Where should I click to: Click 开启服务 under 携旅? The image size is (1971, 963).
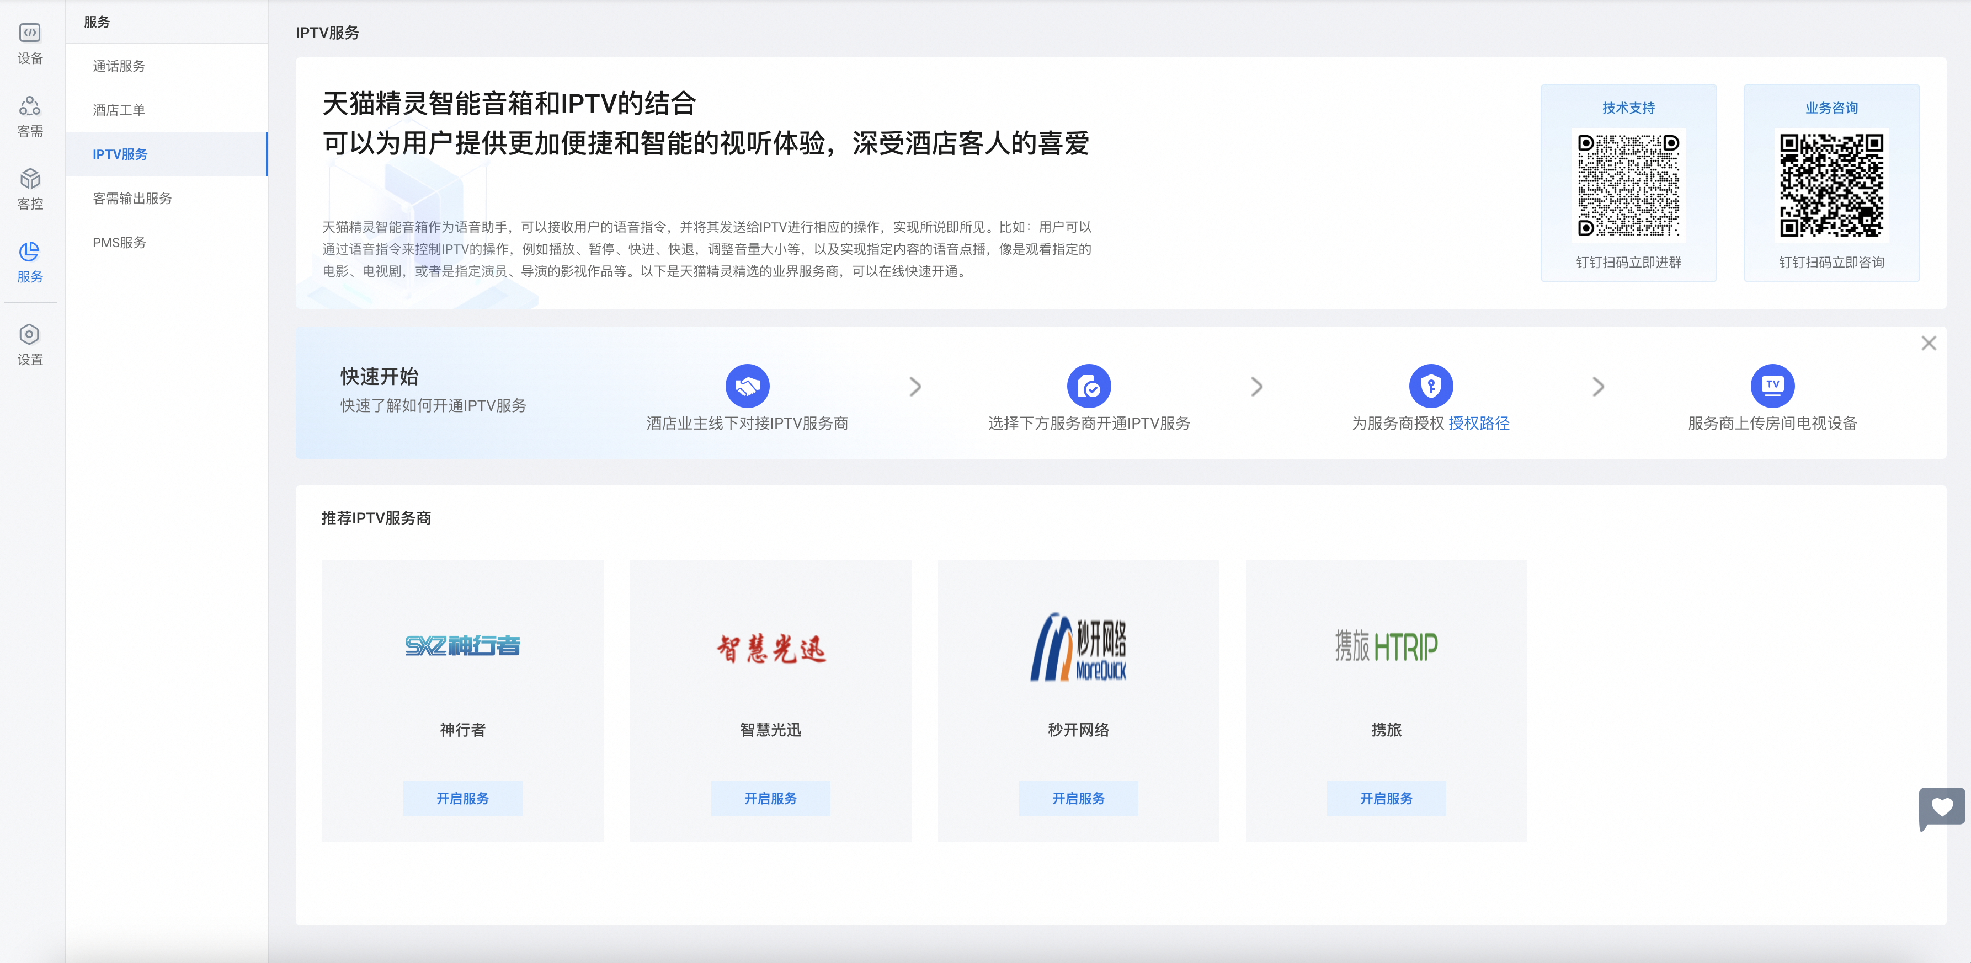[1386, 798]
